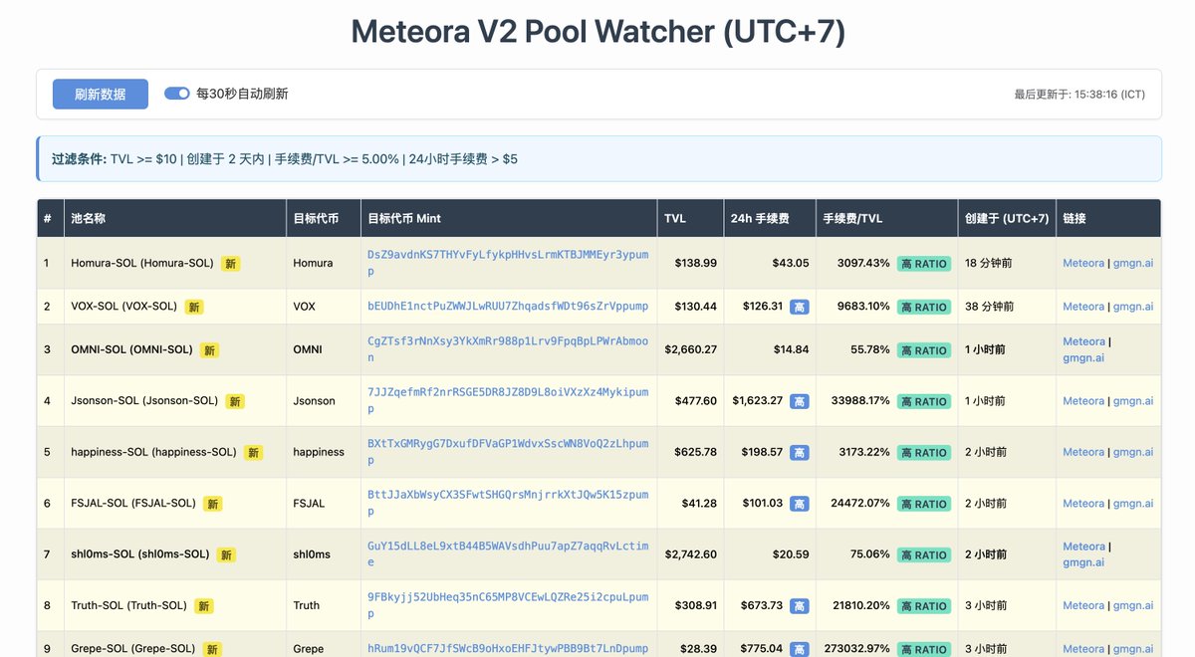Image resolution: width=1195 pixels, height=657 pixels.
Task: Click the 高 fee badge beside $126.31
Action: click(x=800, y=307)
